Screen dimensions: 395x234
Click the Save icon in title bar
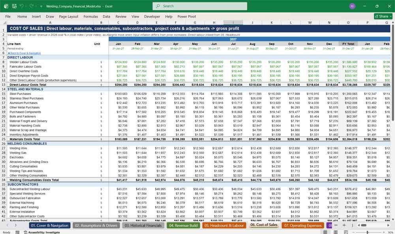coord(14,6)
